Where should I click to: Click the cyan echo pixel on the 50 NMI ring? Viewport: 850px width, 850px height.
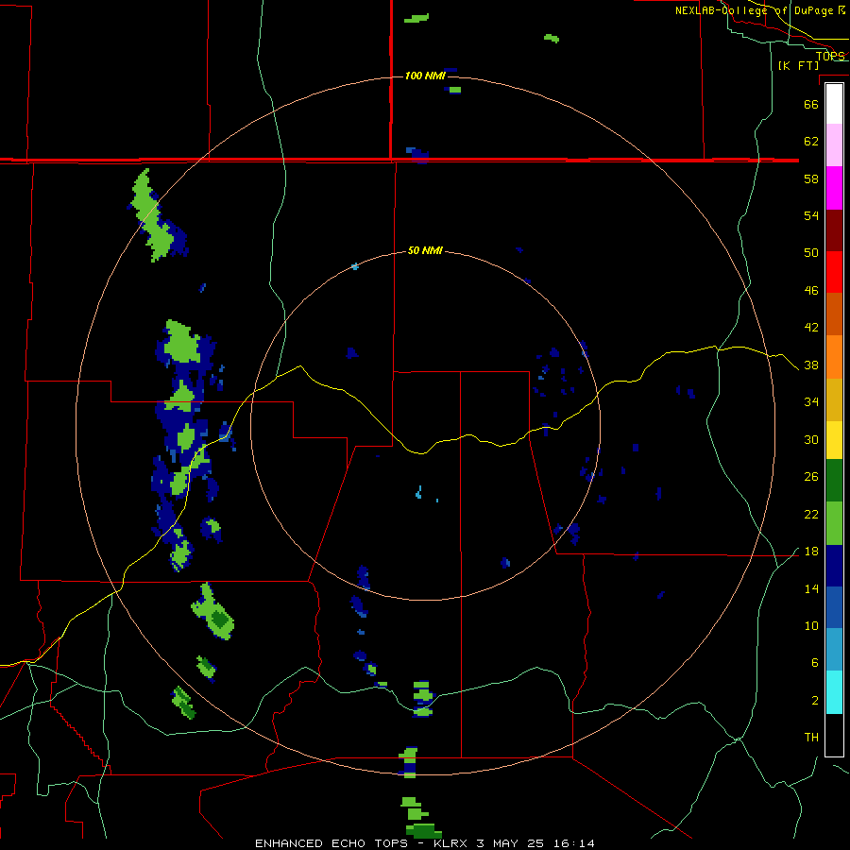click(355, 266)
